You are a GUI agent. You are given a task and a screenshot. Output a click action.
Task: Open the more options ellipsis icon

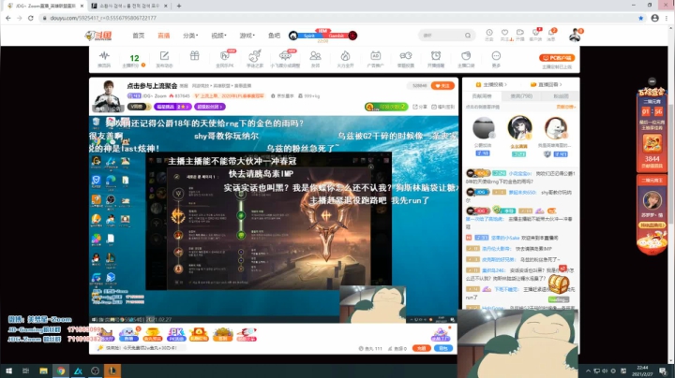click(x=496, y=58)
